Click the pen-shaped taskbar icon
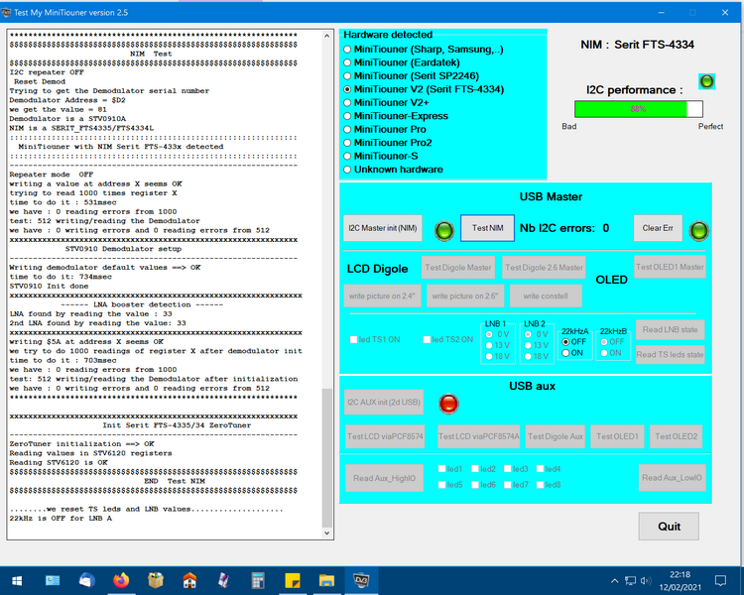 pos(223,580)
